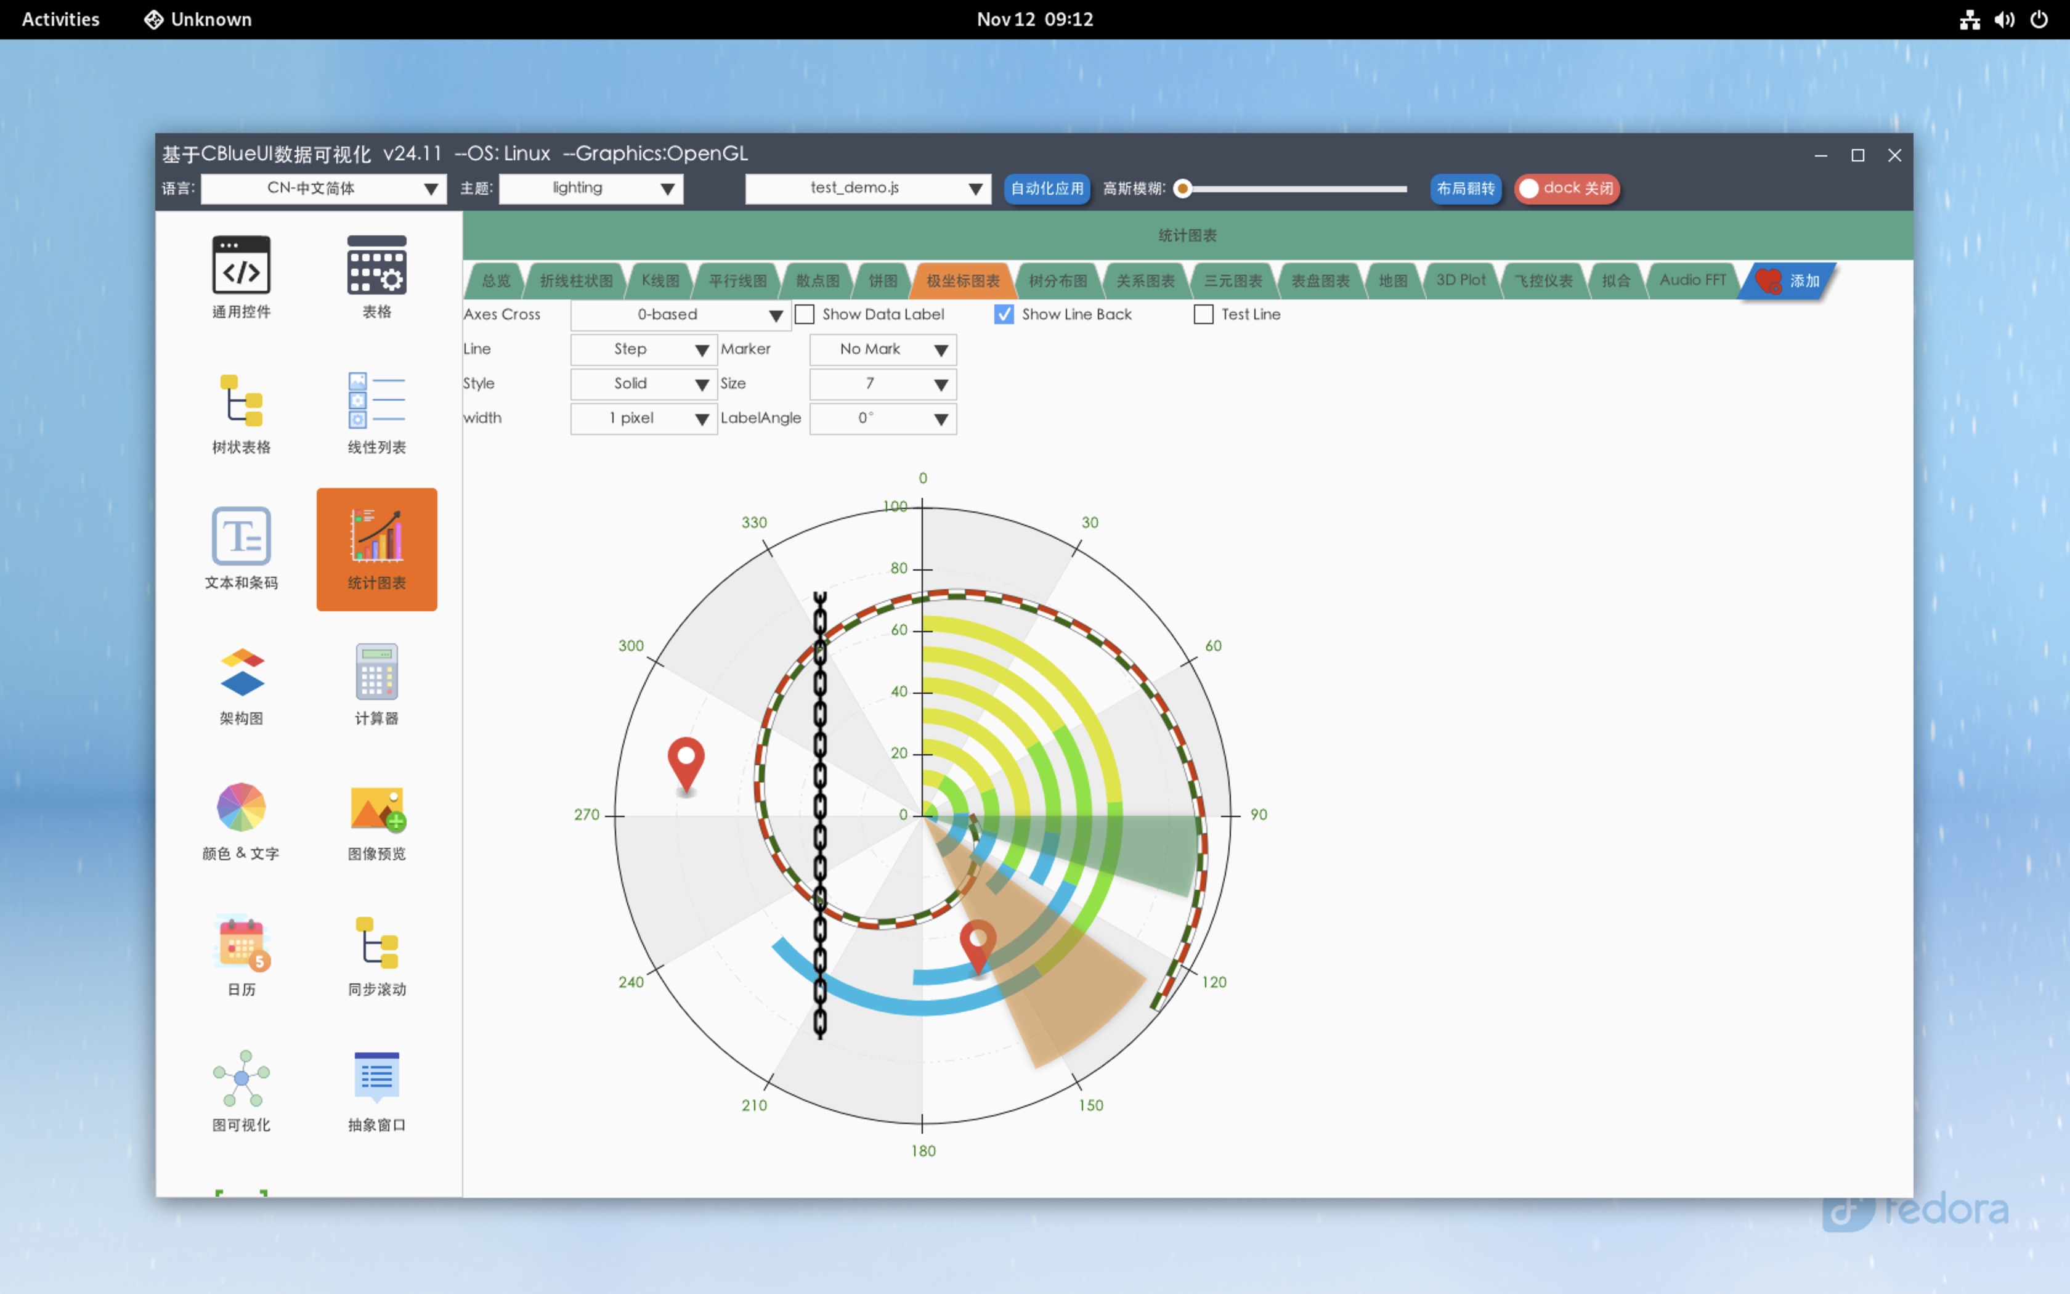The height and width of the screenshot is (1294, 2070).
Task: Expand the Axes Cross 0-based dropdown
Action: [x=679, y=315]
